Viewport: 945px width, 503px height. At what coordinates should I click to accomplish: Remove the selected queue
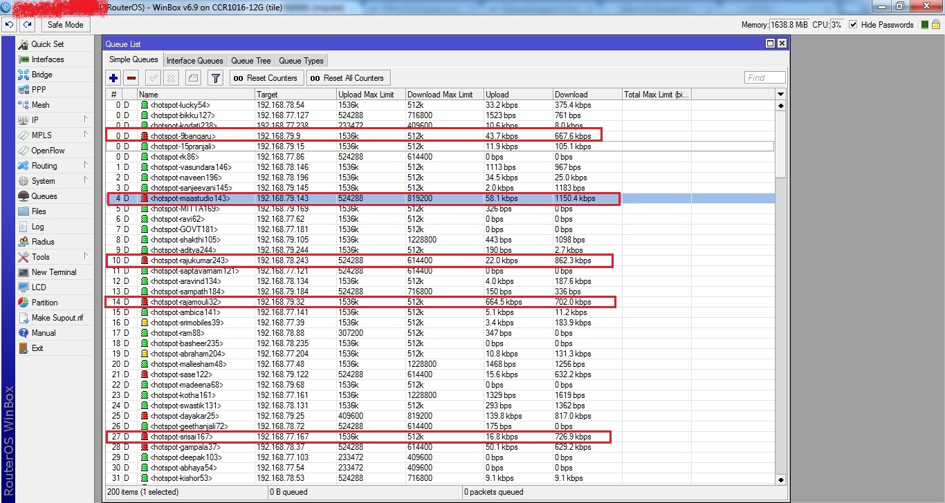(131, 77)
